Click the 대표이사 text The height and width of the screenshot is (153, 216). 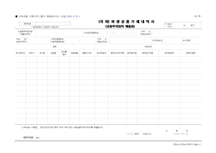147,134
